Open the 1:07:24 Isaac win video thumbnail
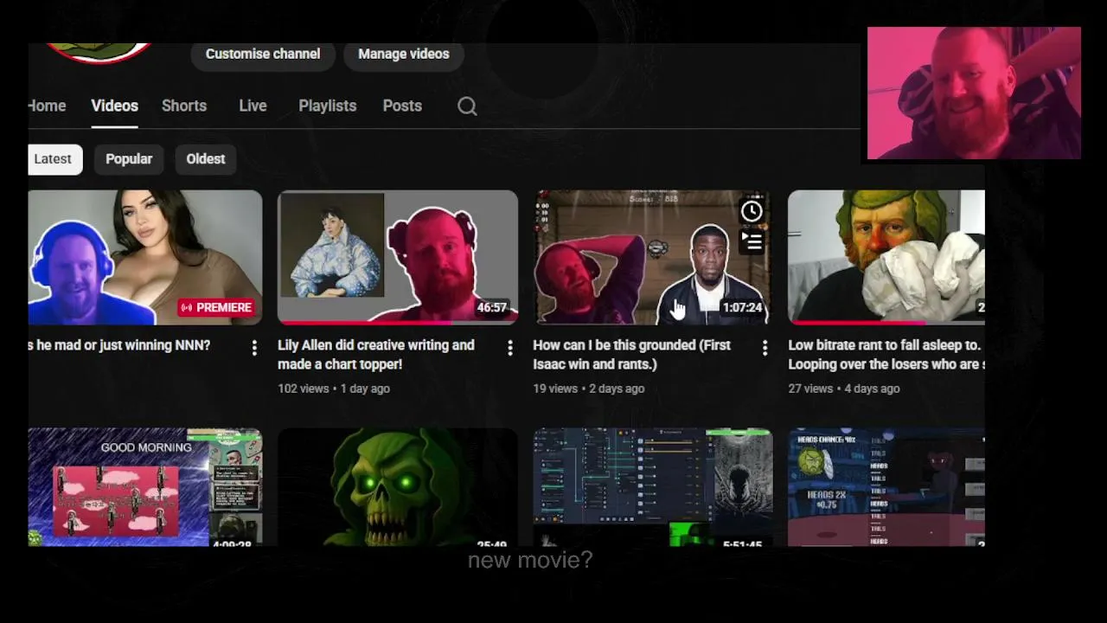Image resolution: width=1107 pixels, height=623 pixels. 651,258
